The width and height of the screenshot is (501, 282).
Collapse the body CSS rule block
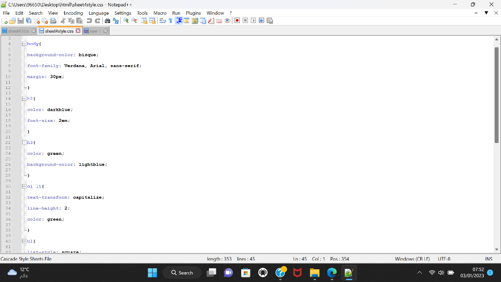click(23, 44)
